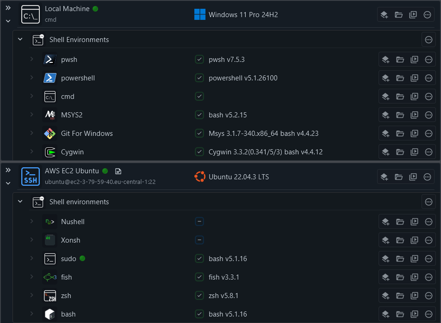This screenshot has width=441, height=323.
Task: Click the terminal launch icon for MSYS2
Action: tap(415, 115)
